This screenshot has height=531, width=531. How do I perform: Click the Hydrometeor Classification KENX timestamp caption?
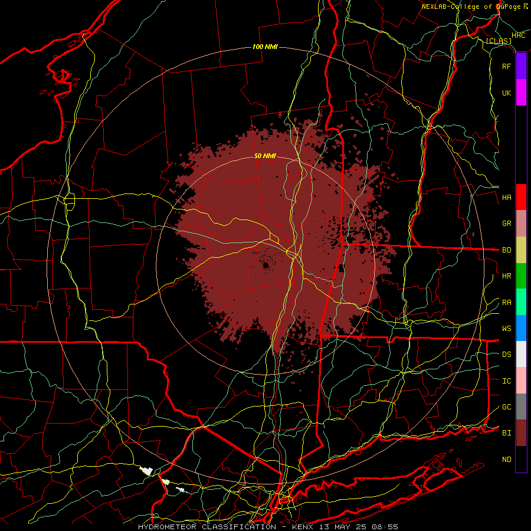(x=268, y=527)
